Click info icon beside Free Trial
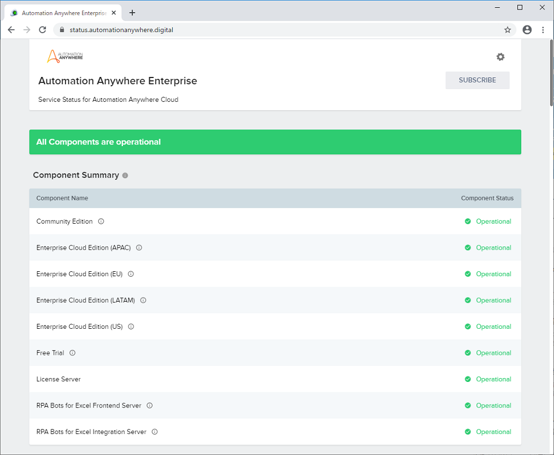This screenshot has height=455, width=554. coord(73,353)
